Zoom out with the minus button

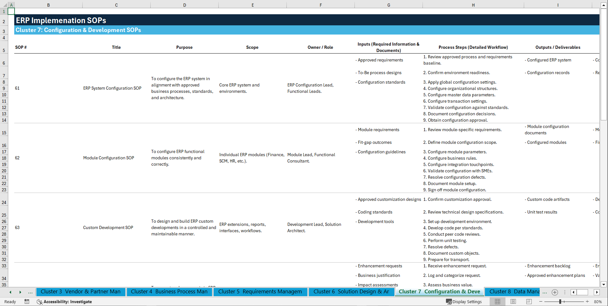pos(541,302)
